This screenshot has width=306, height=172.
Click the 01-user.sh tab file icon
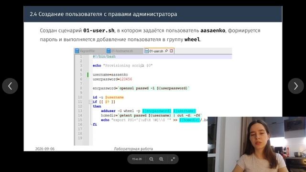pyautogui.click(x=146, y=51)
